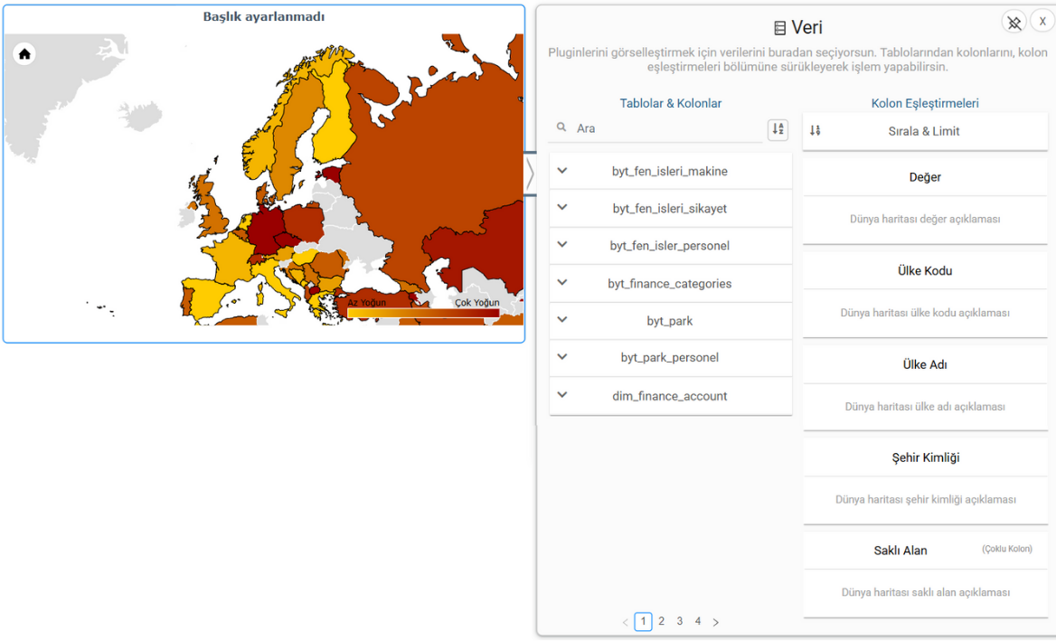
Task: Expand the dim_finance_account table
Action: [x=562, y=395]
